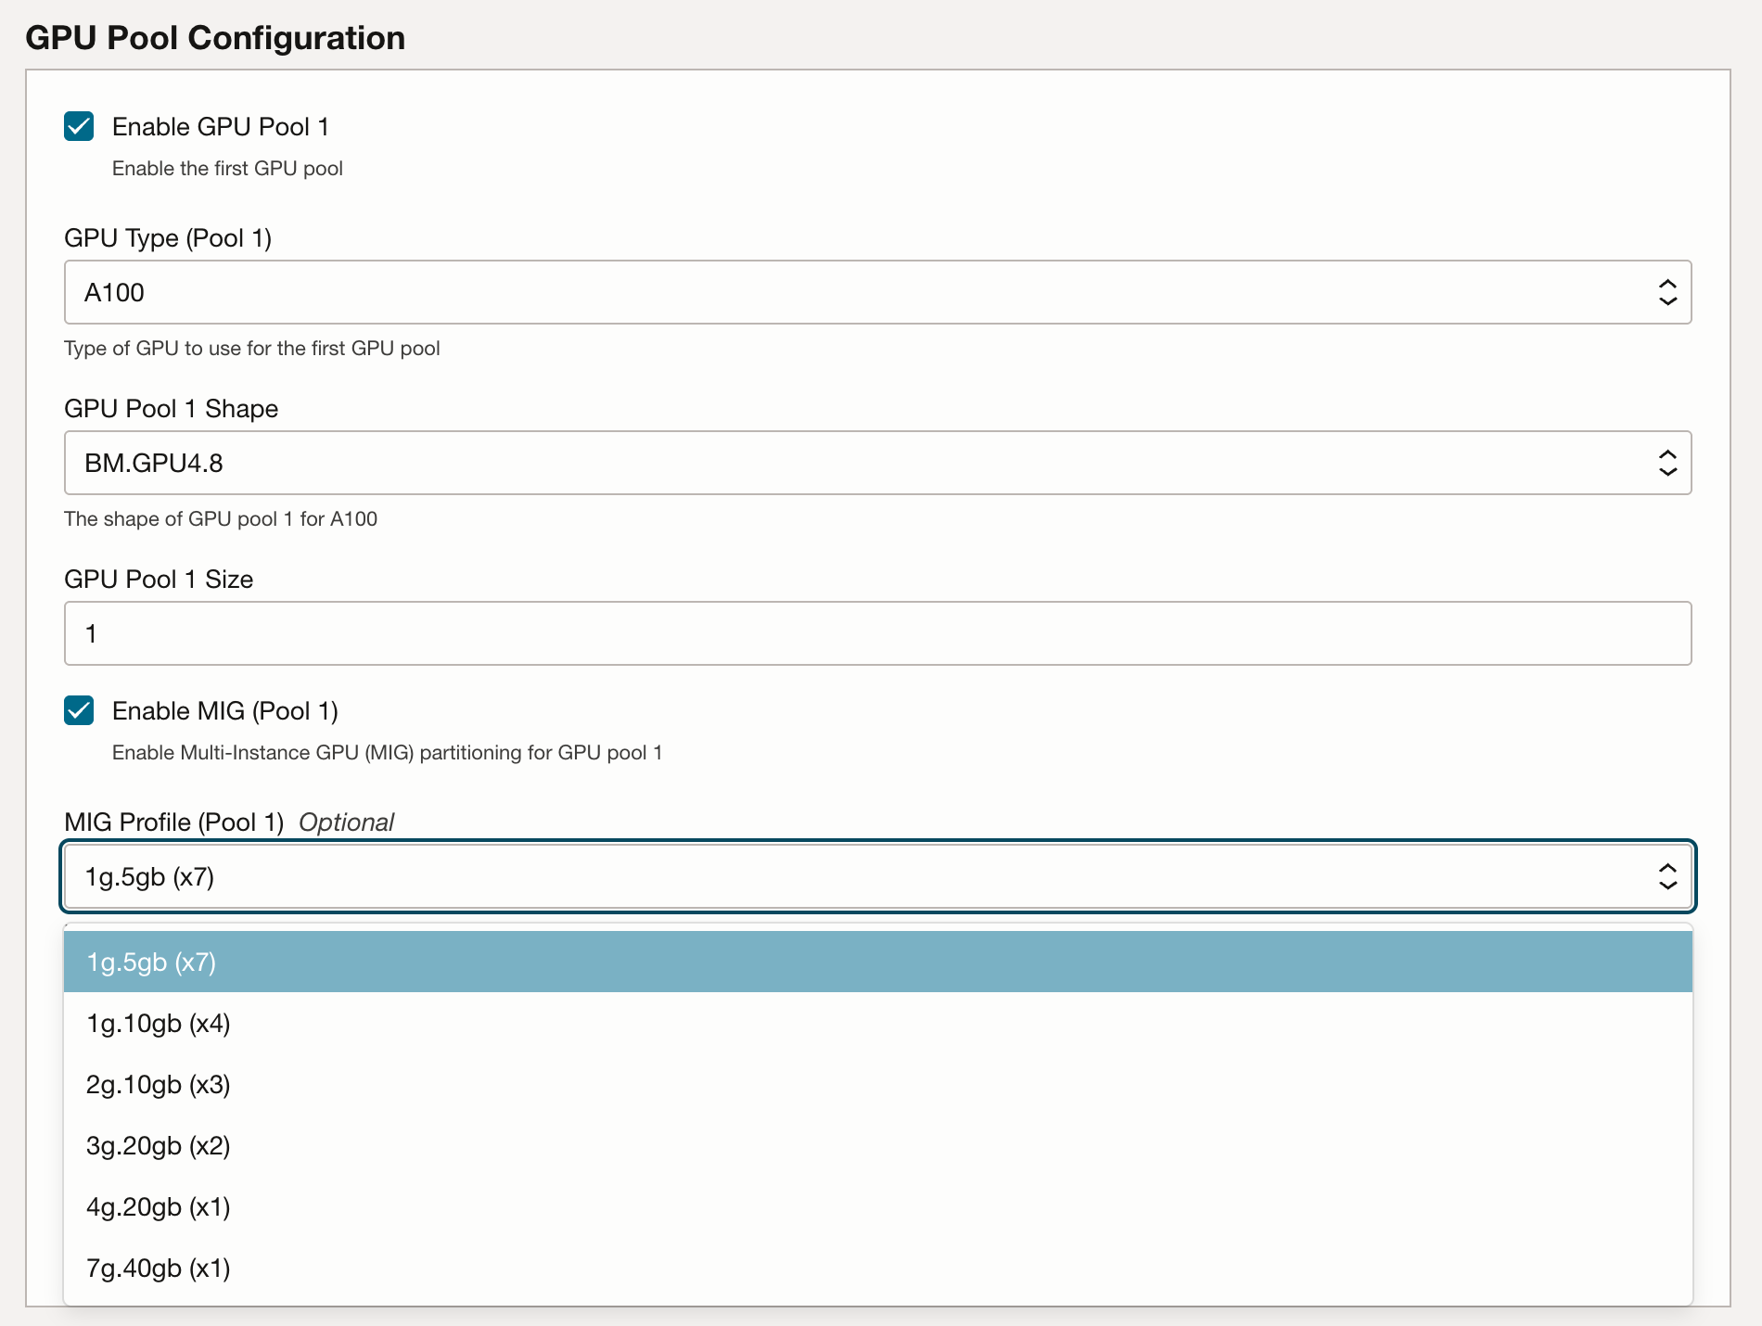Select 4g.20gb (x1) MIG profile option
Viewport: 1762px width, 1326px height.
158,1207
